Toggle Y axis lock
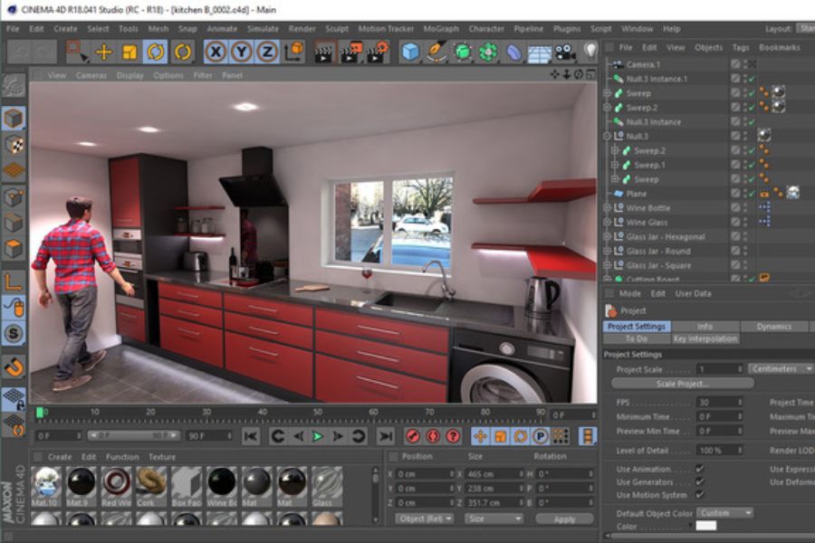The width and height of the screenshot is (815, 543). coord(242,52)
